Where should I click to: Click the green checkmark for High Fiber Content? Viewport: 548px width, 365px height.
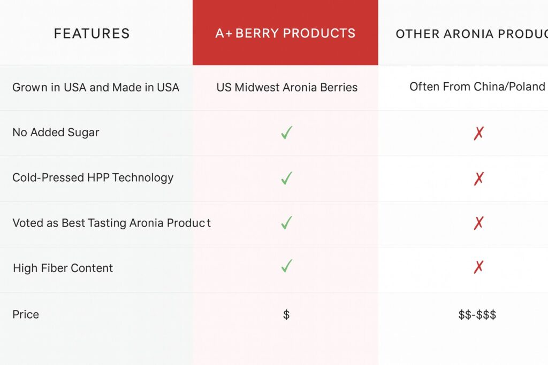click(x=287, y=266)
